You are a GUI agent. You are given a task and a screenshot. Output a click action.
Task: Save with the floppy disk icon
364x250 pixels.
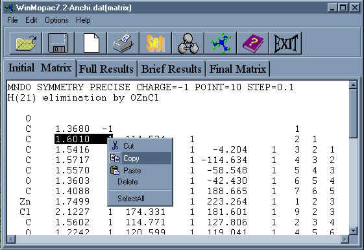(58, 44)
